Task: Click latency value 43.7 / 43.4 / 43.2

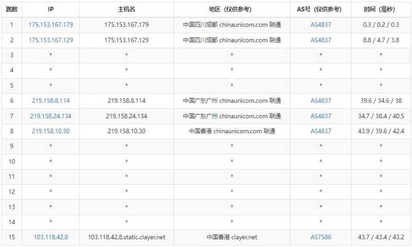Action: point(381,237)
